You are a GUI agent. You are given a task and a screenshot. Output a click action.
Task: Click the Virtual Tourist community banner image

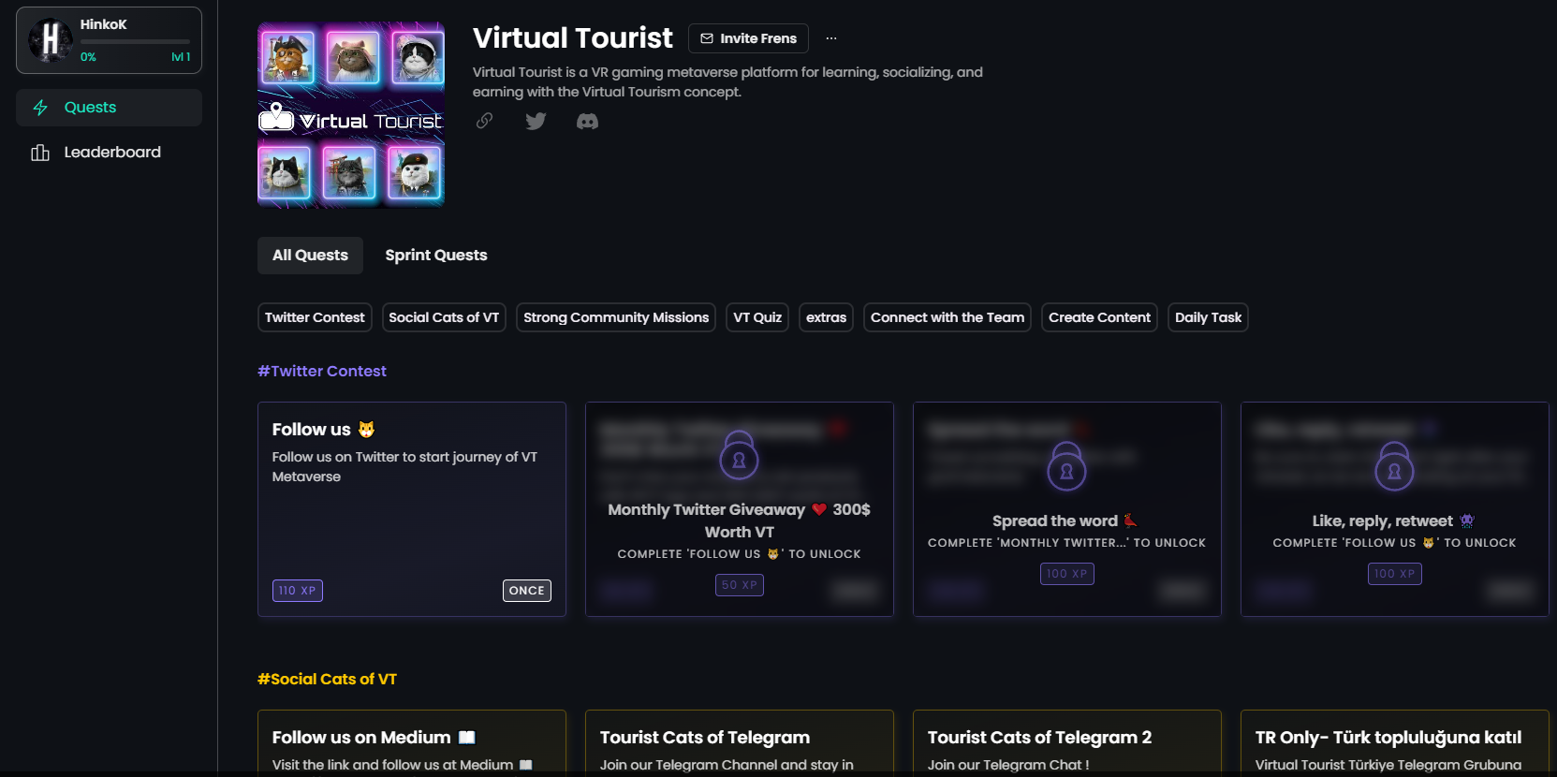pos(351,114)
